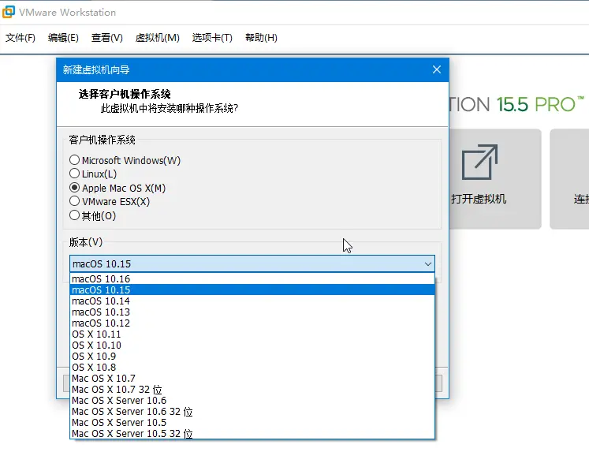Select the Microsoft Windows(W) radio button

click(x=74, y=160)
